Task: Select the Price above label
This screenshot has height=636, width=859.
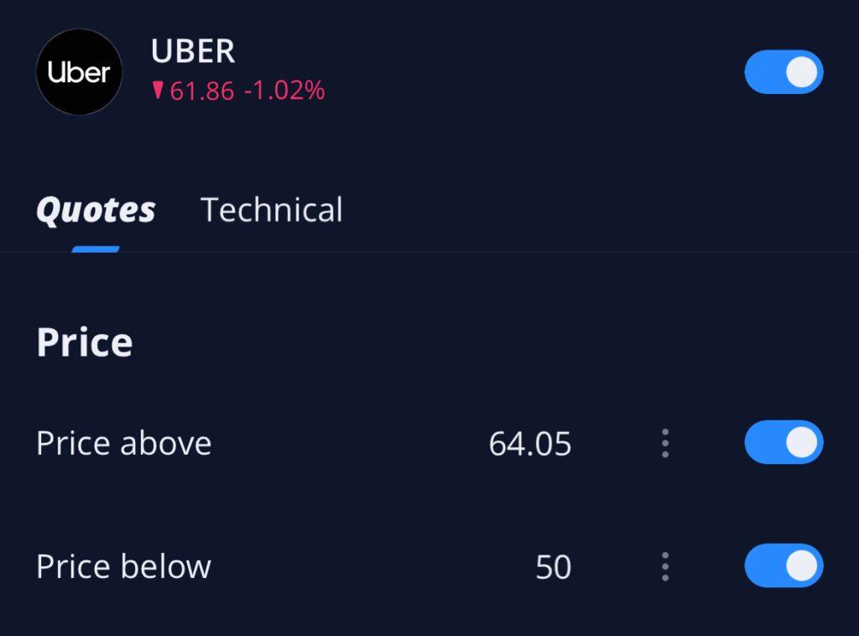Action: pos(123,443)
